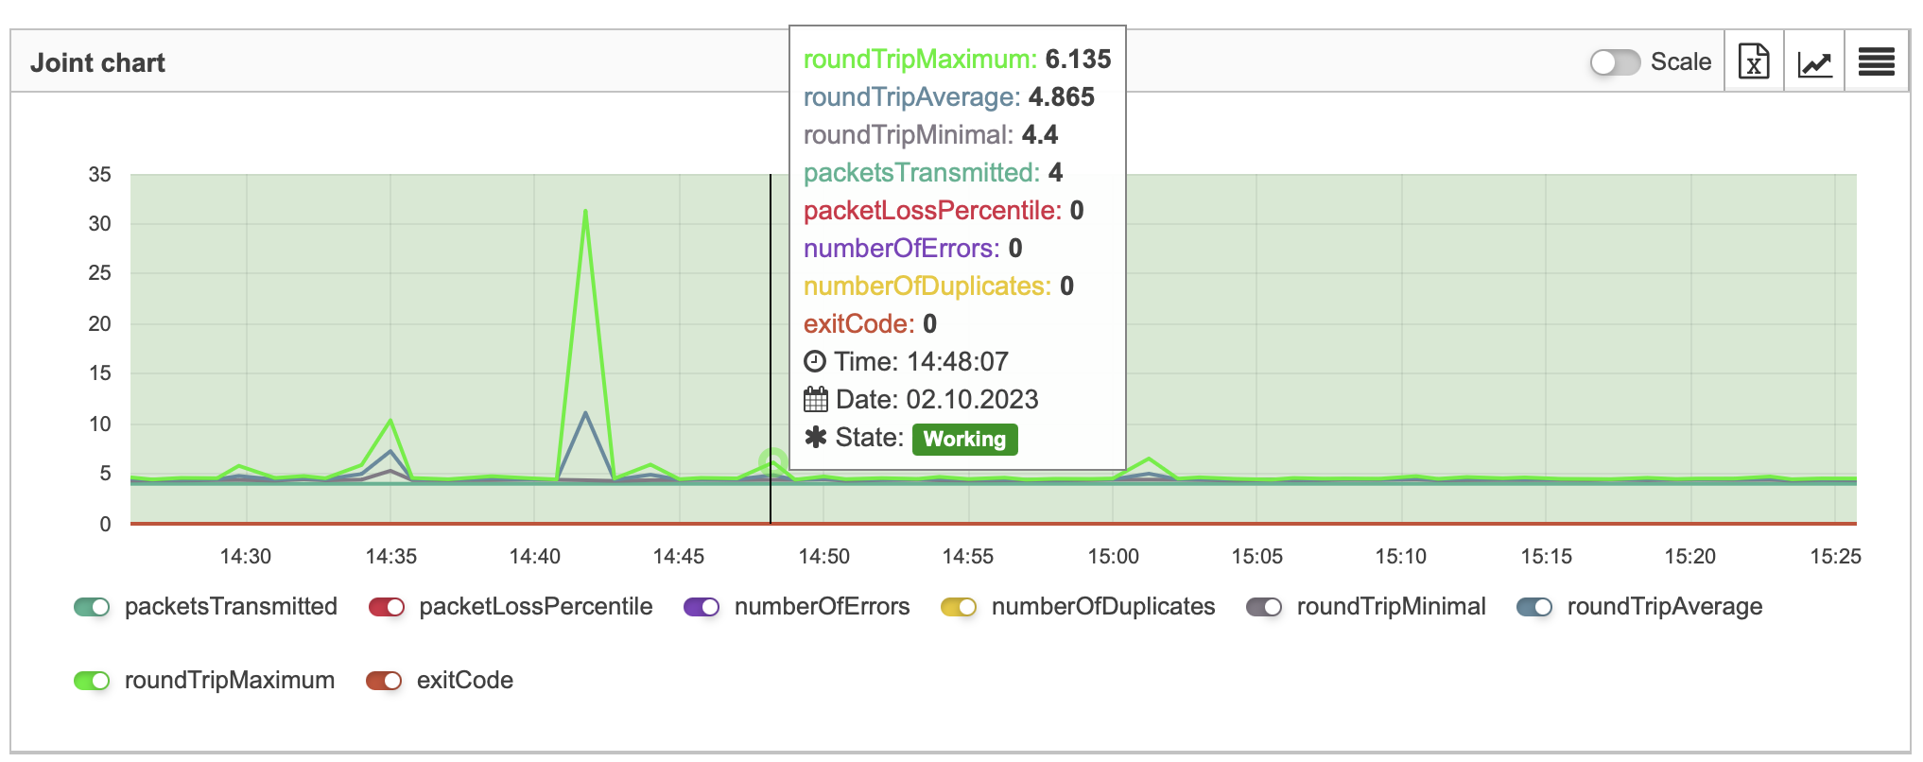Toggle numberOfDuplicates series visibility

959,607
